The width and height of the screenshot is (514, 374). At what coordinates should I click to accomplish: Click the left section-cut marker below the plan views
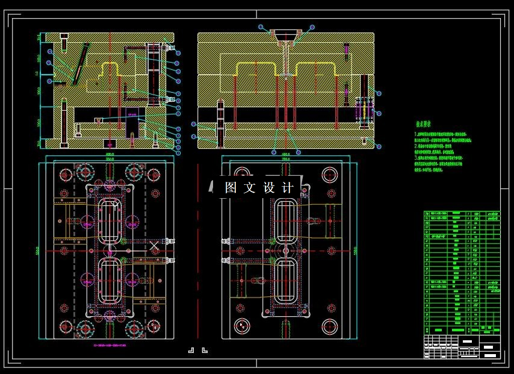(191, 350)
